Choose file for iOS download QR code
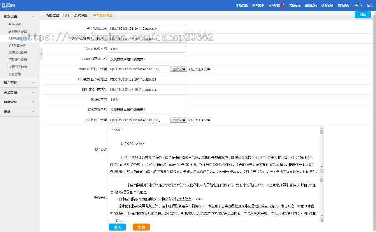Screen dimensions: 376x232 coord(179,120)
